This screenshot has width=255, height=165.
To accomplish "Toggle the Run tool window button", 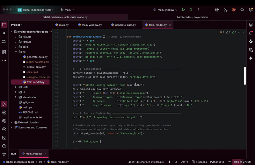I will click(4, 104).
